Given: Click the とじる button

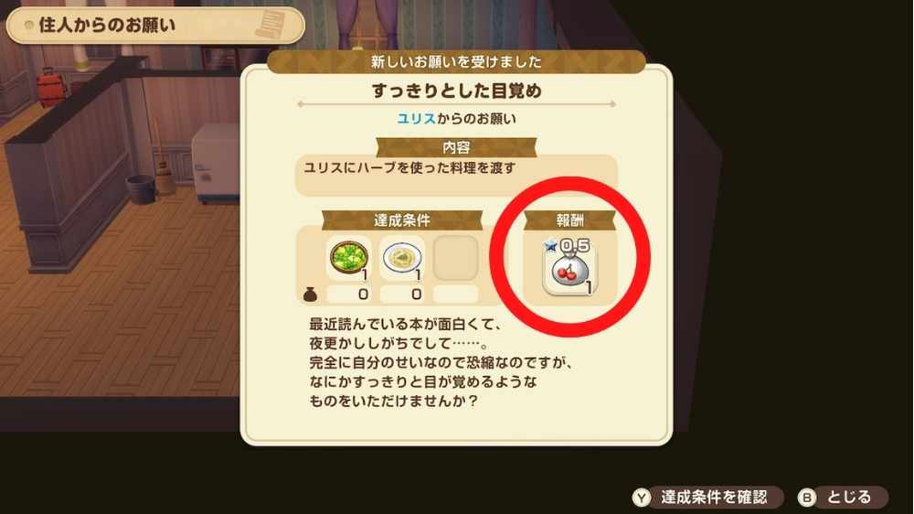Looking at the screenshot, I should 843,498.
